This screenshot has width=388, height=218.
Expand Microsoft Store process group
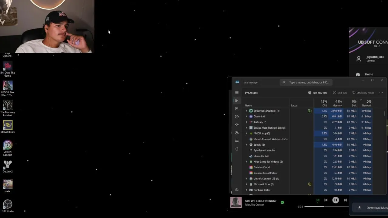pyautogui.click(x=246, y=184)
